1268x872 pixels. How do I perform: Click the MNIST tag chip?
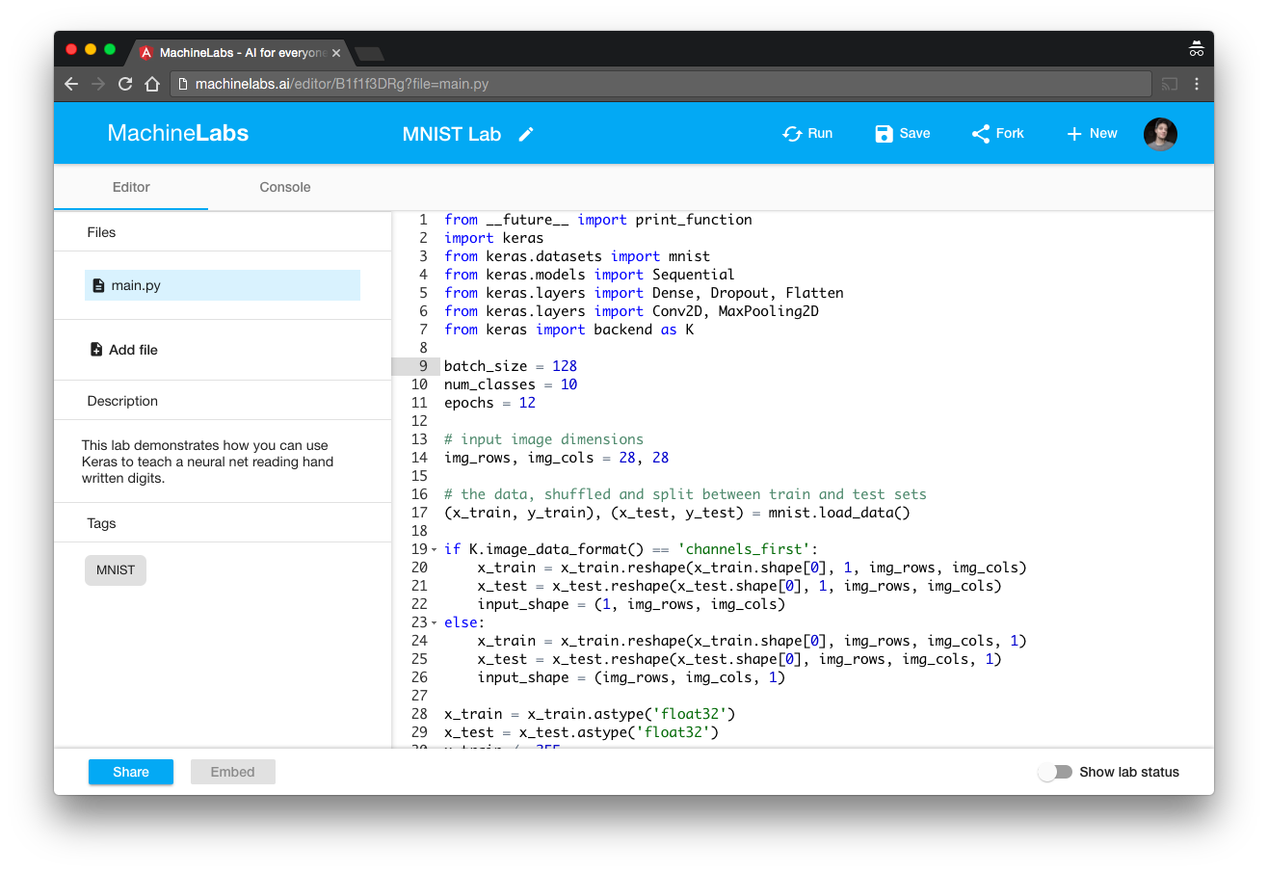[x=116, y=569]
